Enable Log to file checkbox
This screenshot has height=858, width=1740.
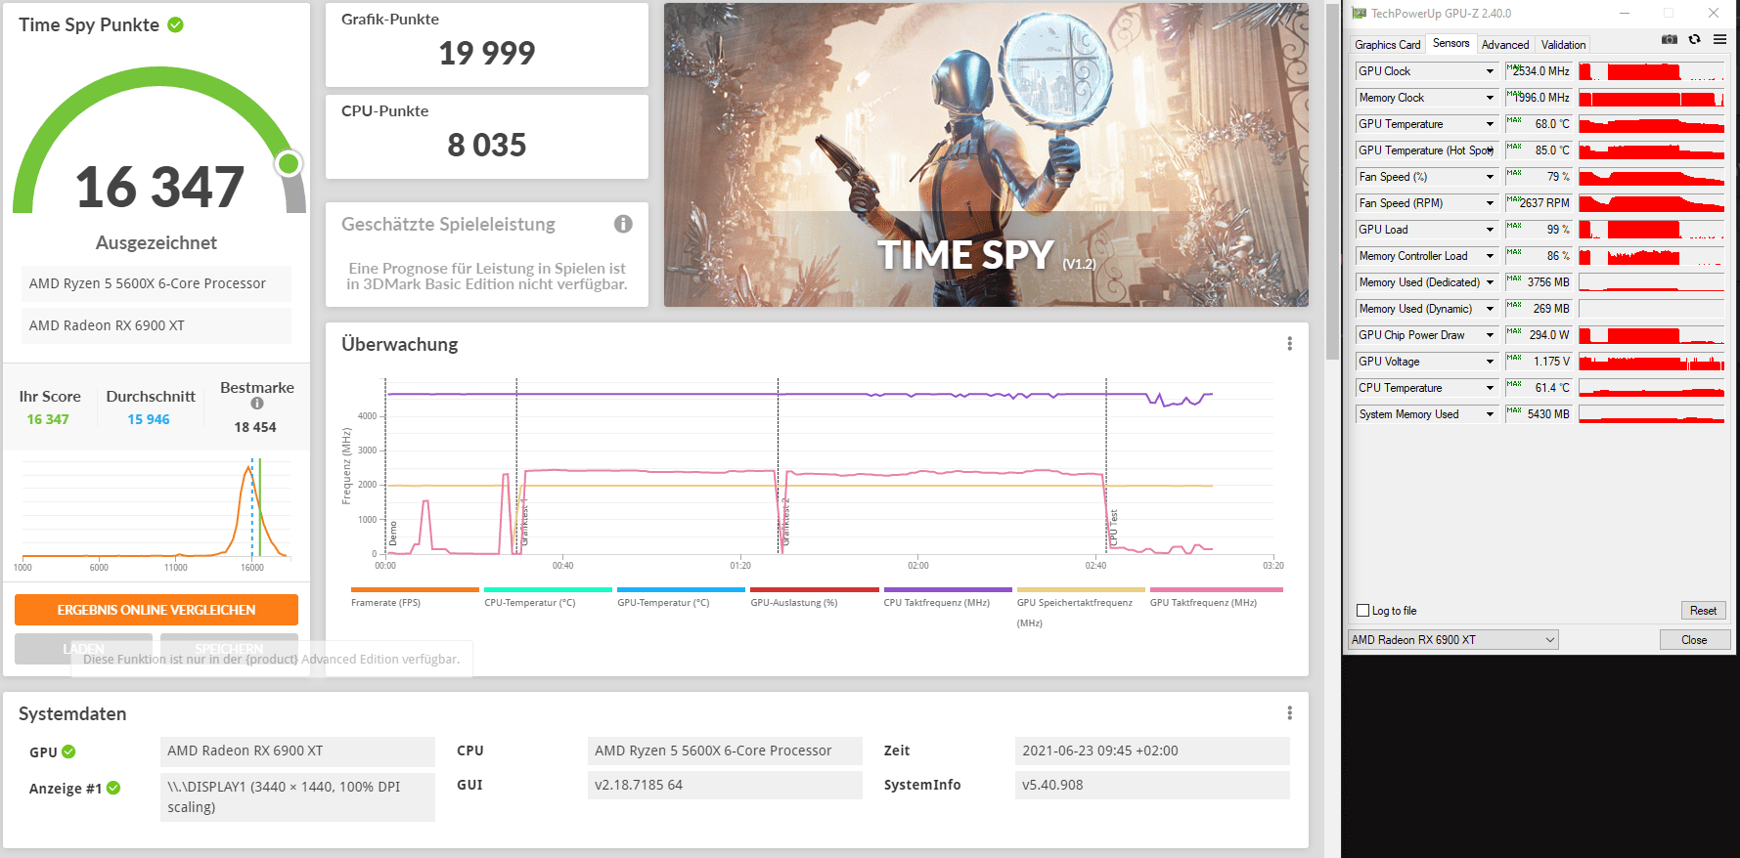[x=1362, y=611]
